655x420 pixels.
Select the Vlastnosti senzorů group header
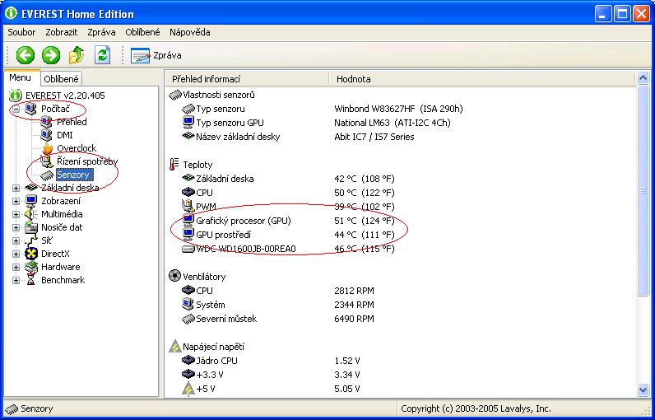click(211, 95)
